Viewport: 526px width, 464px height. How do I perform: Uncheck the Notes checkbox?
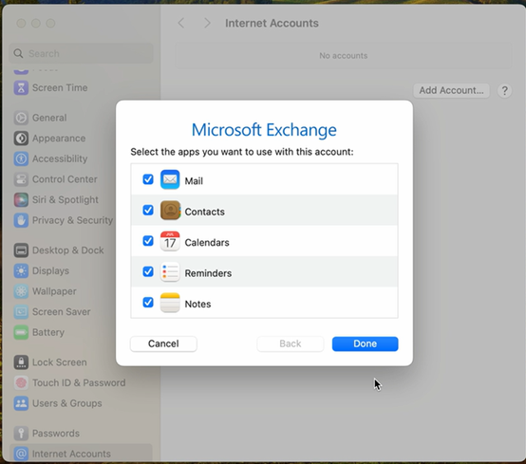click(148, 303)
